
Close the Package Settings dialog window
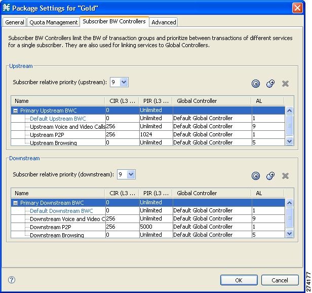click(297, 8)
